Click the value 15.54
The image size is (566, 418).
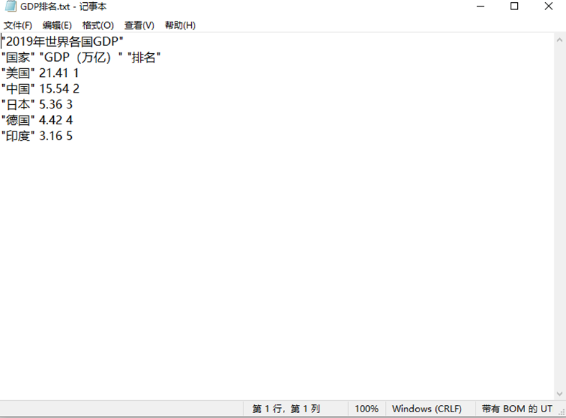coord(54,89)
